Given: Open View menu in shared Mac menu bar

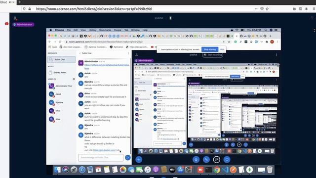Looking at the screenshot, I should pyautogui.click(x=83, y=30).
